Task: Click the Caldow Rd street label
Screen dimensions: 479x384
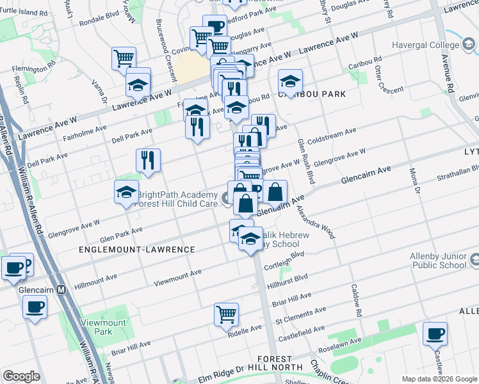Action: pyautogui.click(x=356, y=300)
